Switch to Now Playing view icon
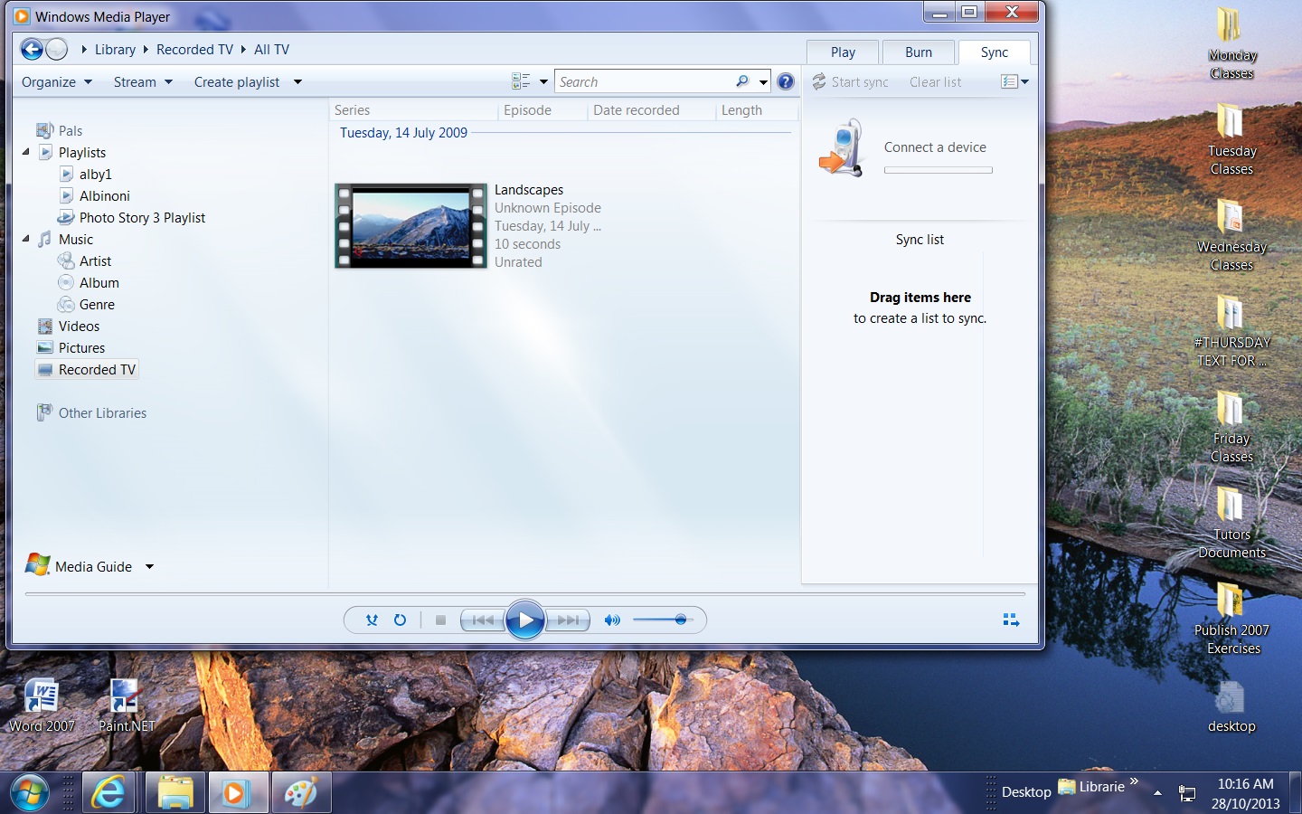 point(1011,620)
